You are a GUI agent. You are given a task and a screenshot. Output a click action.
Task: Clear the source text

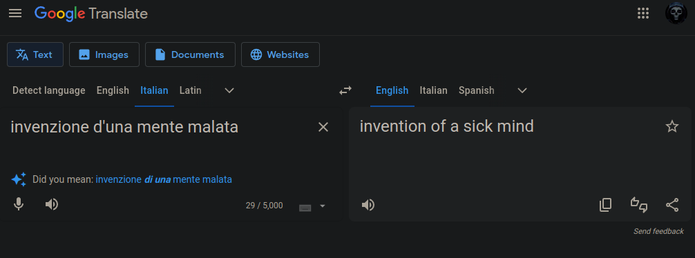coord(323,128)
